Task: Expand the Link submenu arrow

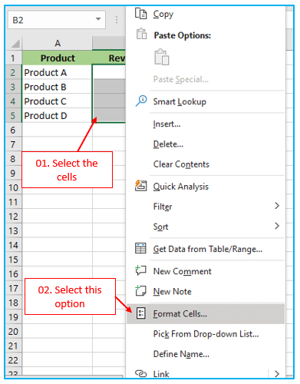Action: pos(277,374)
